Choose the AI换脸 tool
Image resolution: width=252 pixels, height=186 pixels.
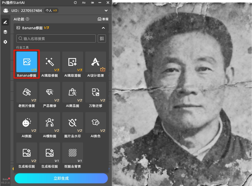point(27,125)
